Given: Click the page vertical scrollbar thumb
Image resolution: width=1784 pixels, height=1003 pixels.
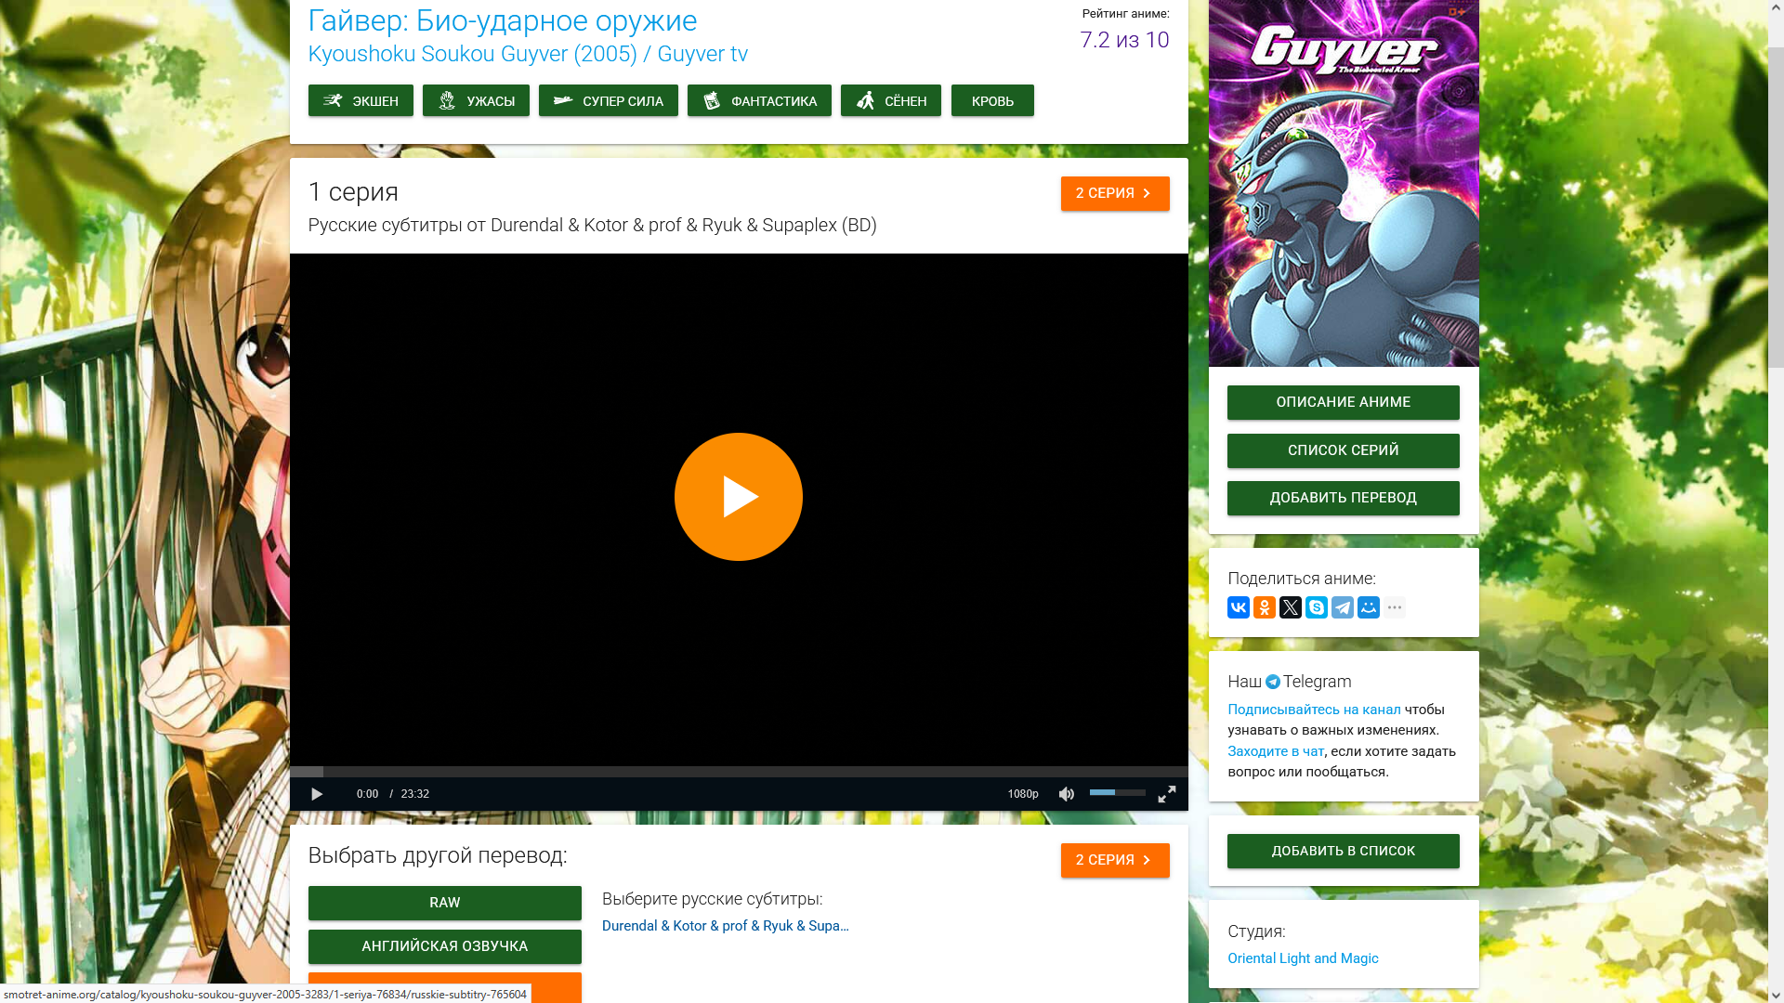Looking at the screenshot, I should click(1776, 206).
